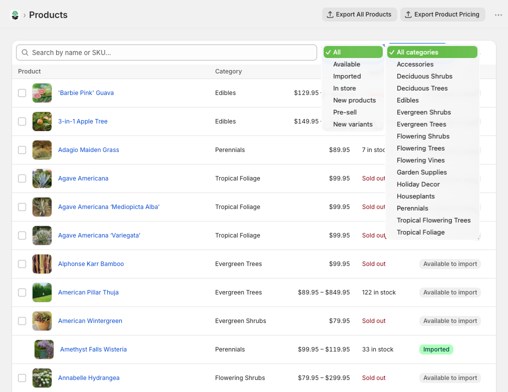Pick Deciduous Trees category
Viewport: 508px width, 392px height.
(x=432, y=88)
